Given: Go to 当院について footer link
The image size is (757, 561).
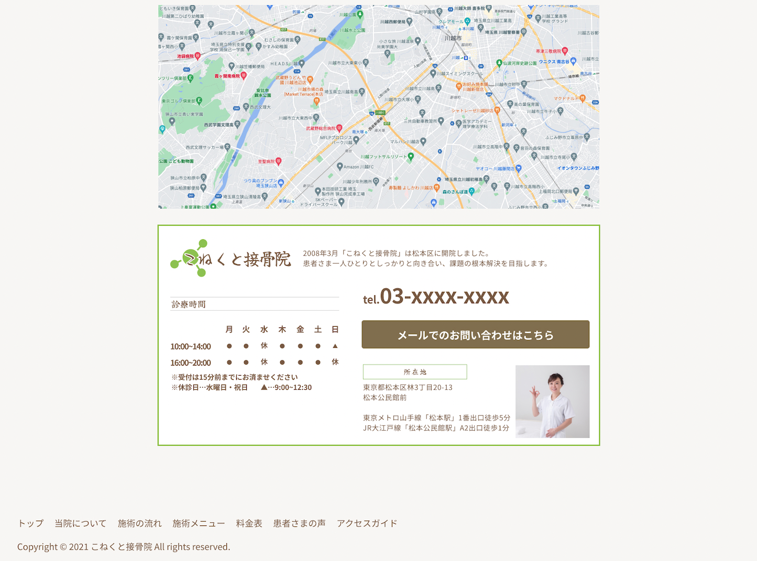Looking at the screenshot, I should click(x=81, y=523).
